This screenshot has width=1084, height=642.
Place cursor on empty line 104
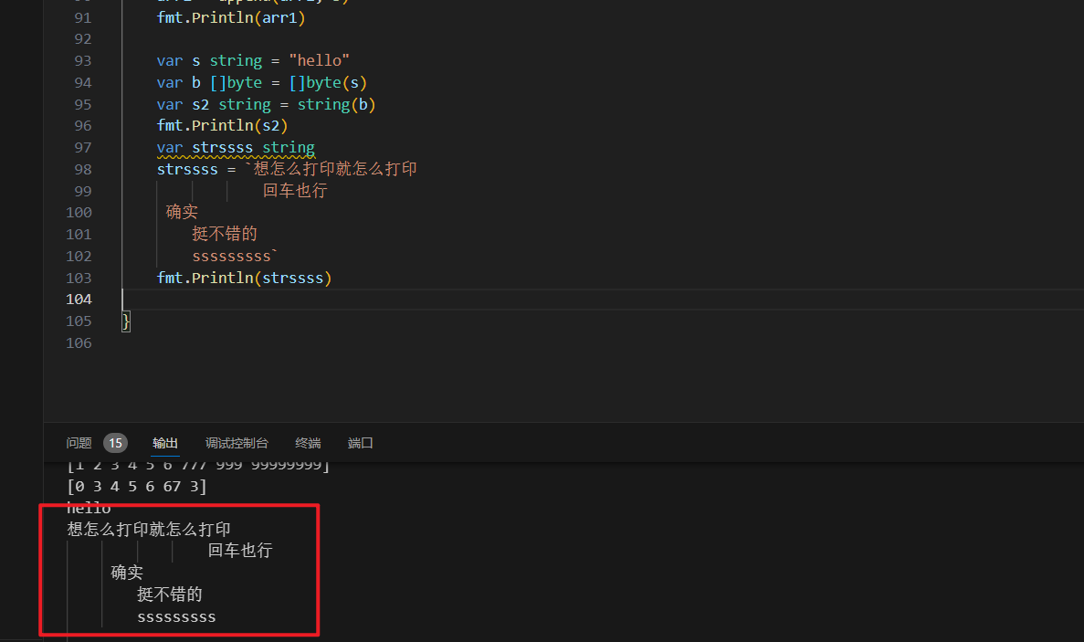point(457,300)
